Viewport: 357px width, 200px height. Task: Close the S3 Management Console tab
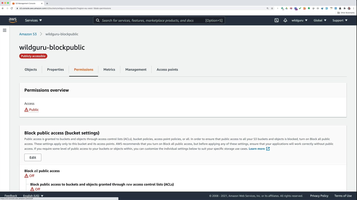pos(42,3)
